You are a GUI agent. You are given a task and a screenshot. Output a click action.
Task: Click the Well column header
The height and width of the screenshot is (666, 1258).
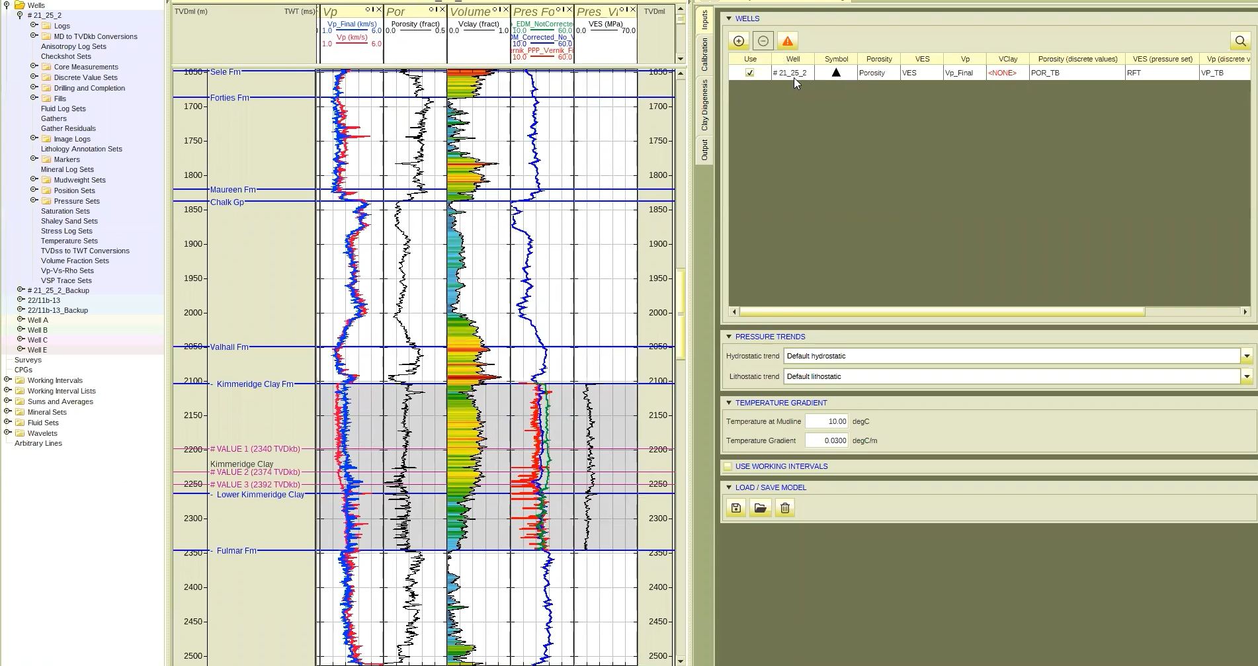pyautogui.click(x=792, y=59)
